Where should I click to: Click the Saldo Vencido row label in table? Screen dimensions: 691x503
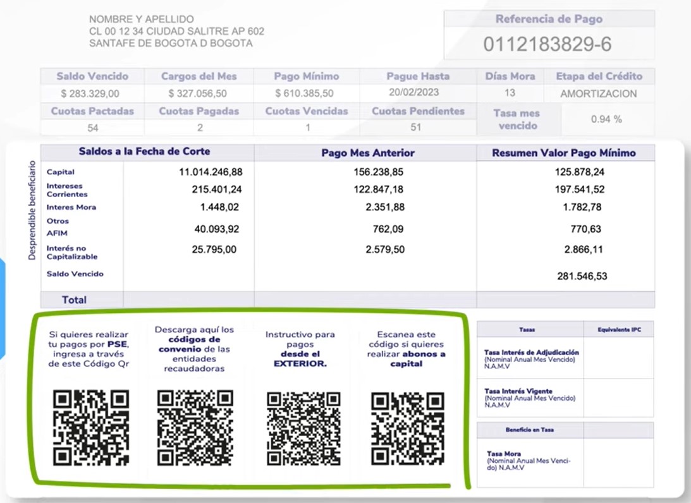tap(75, 274)
